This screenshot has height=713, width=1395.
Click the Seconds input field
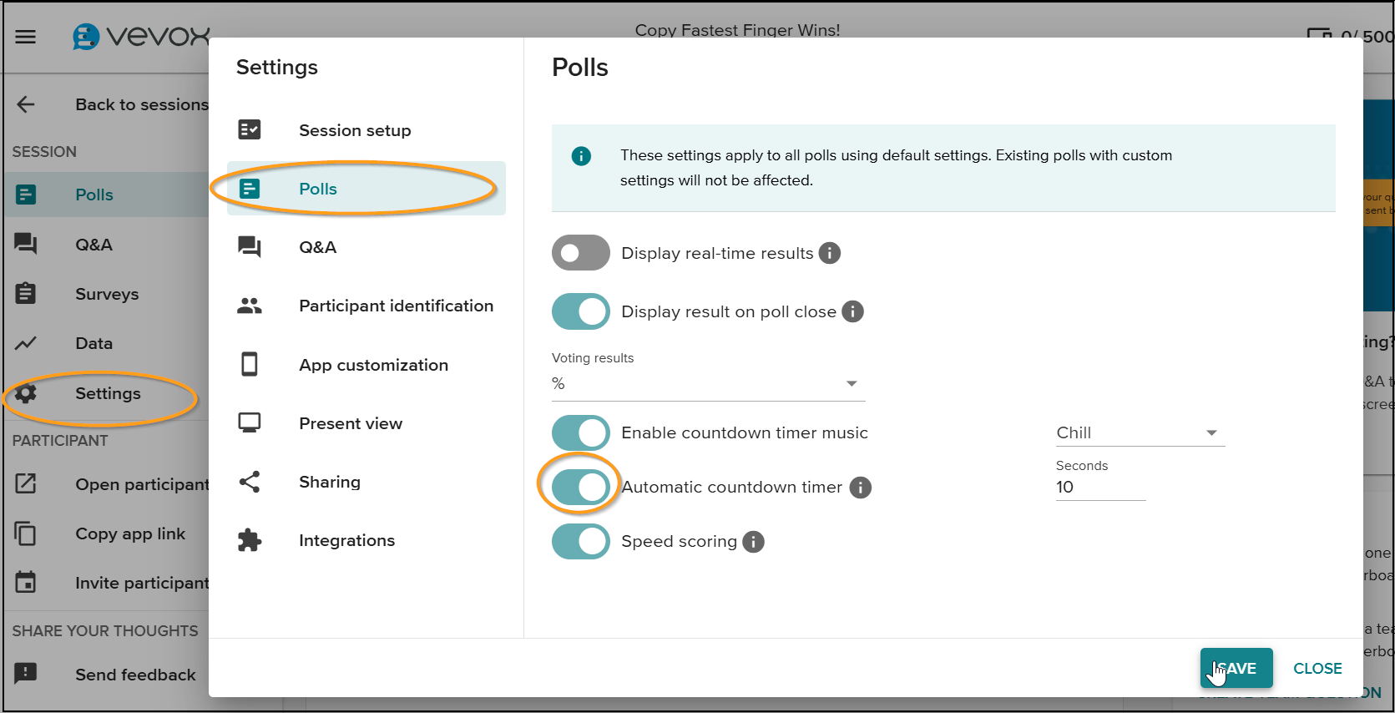(1100, 488)
